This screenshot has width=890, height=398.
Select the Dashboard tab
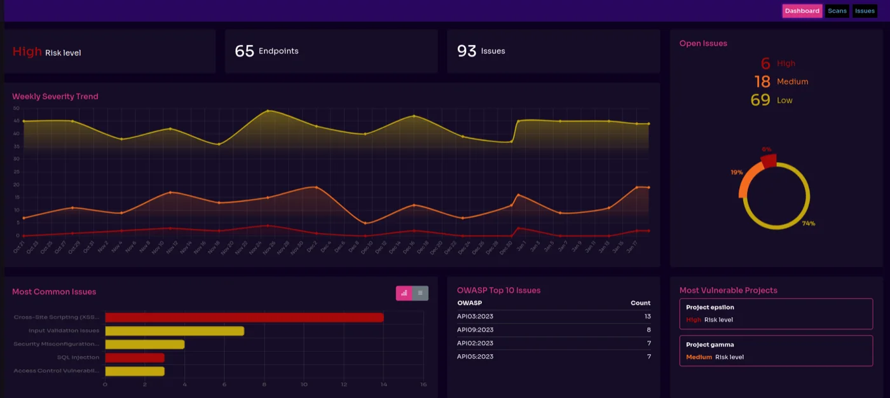pyautogui.click(x=802, y=10)
